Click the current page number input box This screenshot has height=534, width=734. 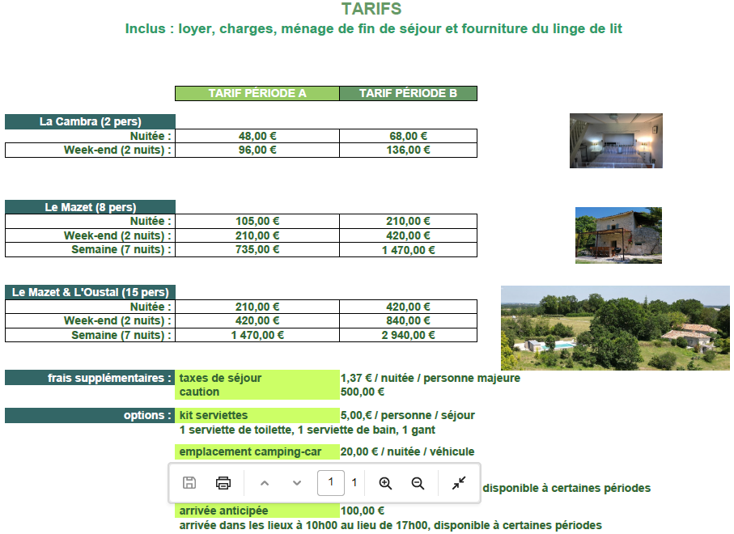tap(330, 483)
